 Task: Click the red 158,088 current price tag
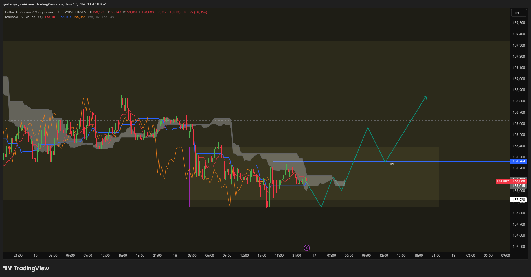pos(519,181)
